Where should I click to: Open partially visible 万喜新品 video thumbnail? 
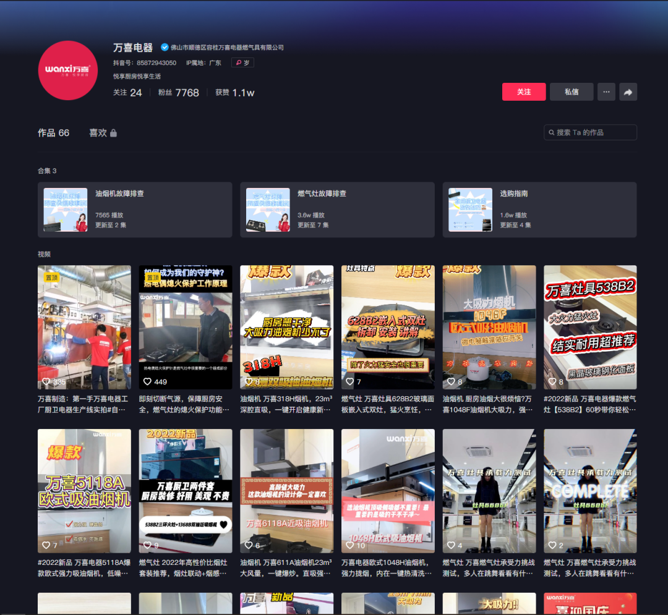point(287,603)
